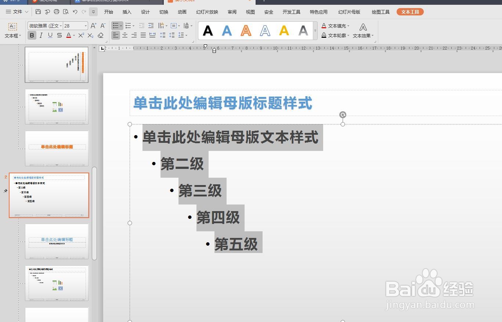Click the Undo arrow
502x322 pixels.
tap(75, 12)
